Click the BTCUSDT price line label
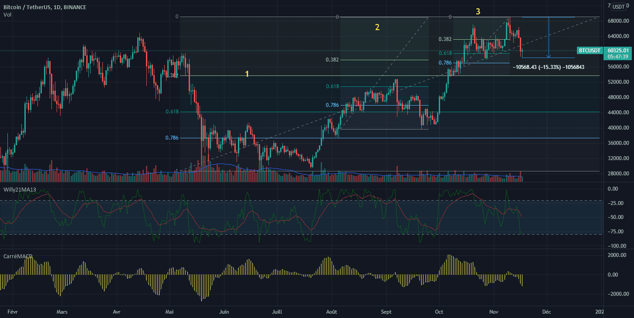Image resolution: width=634 pixels, height=318 pixels. coord(589,51)
